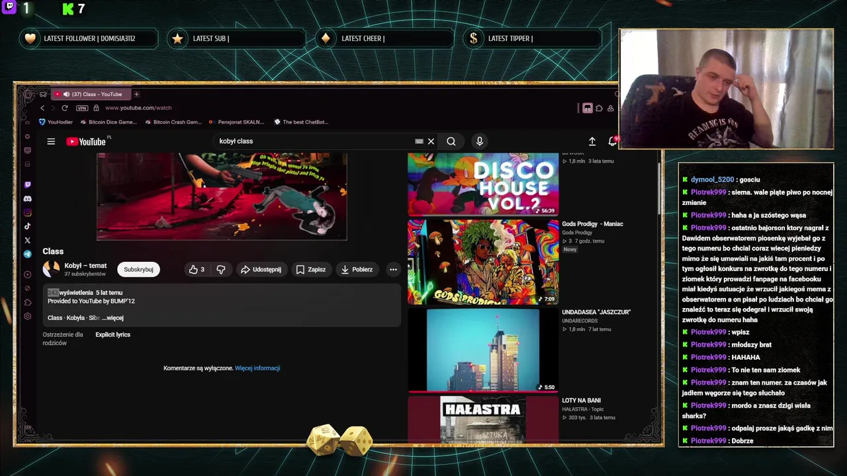Click the YouTube search magnifier button
The image size is (847, 476).
coord(451,141)
